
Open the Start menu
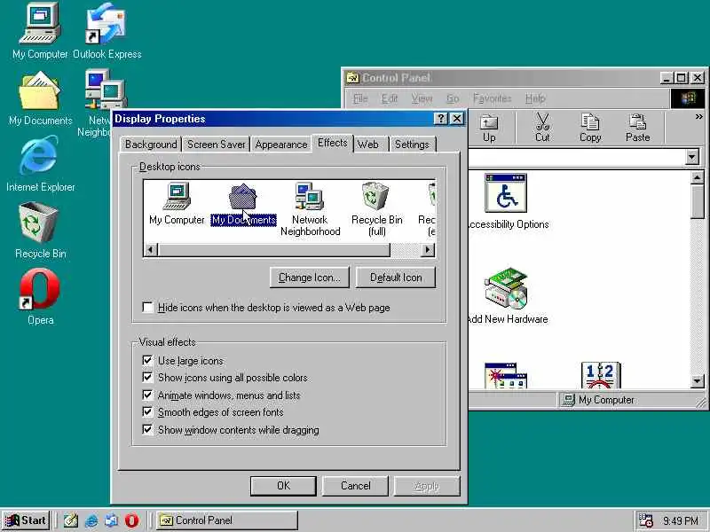pyautogui.click(x=26, y=520)
